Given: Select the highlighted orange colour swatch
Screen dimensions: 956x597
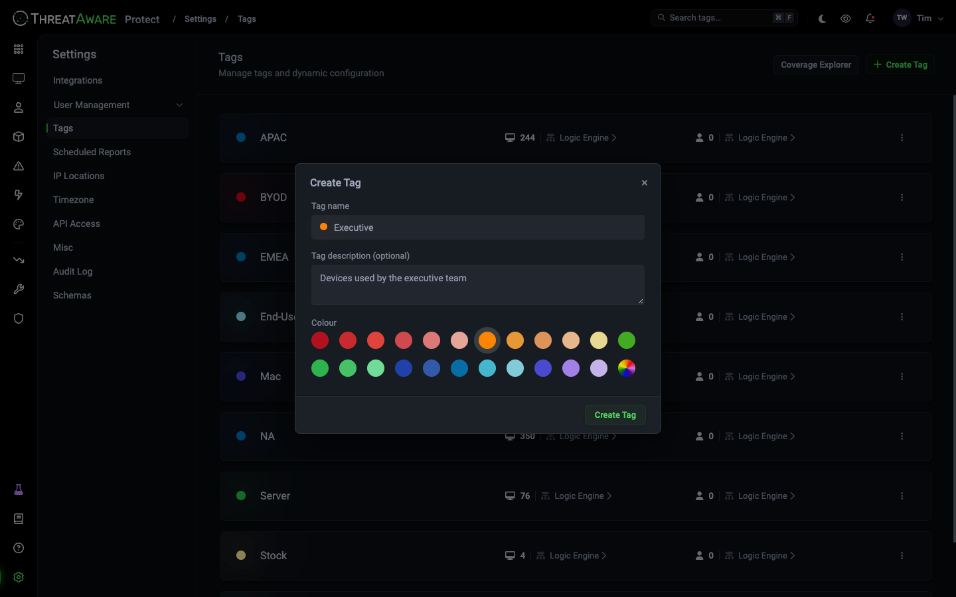Looking at the screenshot, I should pos(487,340).
